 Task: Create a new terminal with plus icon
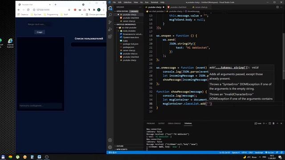pos(264,124)
